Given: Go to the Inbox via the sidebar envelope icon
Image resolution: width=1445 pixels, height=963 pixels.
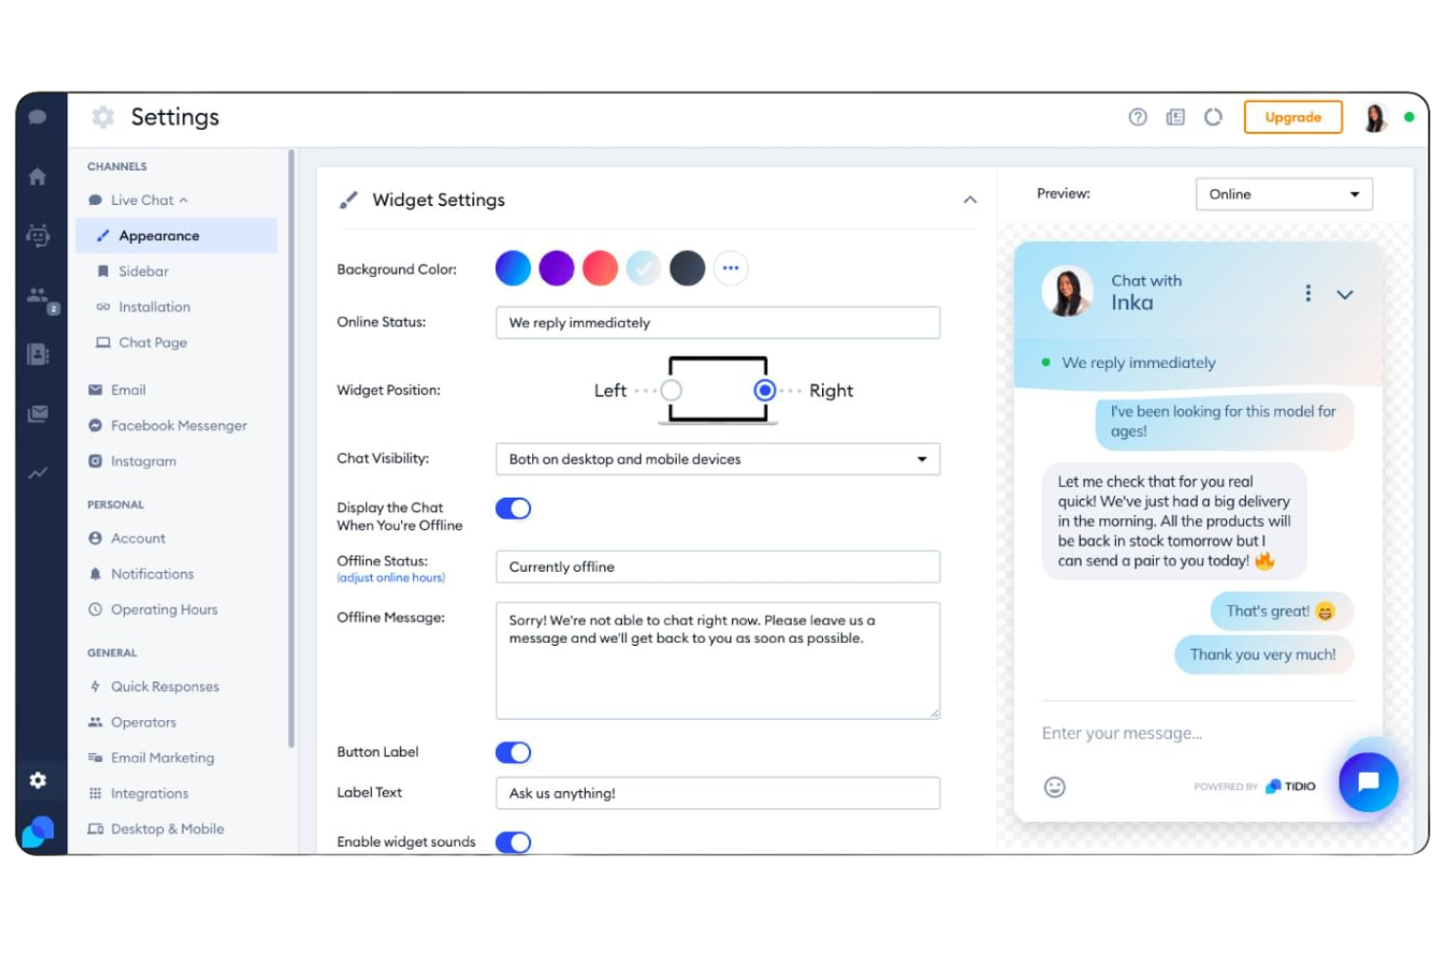Looking at the screenshot, I should point(39,413).
